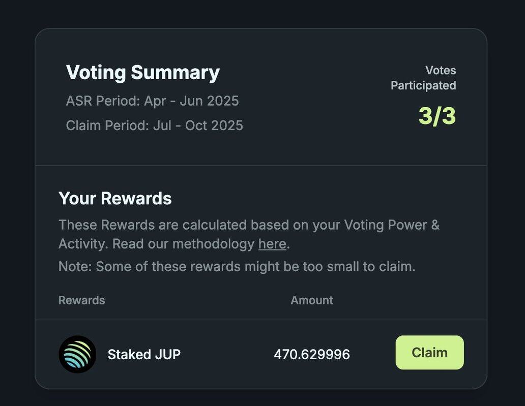The width and height of the screenshot is (525, 406).
Task: Click the Staked JUP token icon
Action: pos(77,354)
